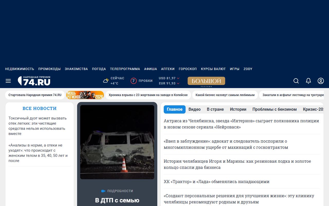Go to 74.RU logo home

pyautogui.click(x=34, y=81)
